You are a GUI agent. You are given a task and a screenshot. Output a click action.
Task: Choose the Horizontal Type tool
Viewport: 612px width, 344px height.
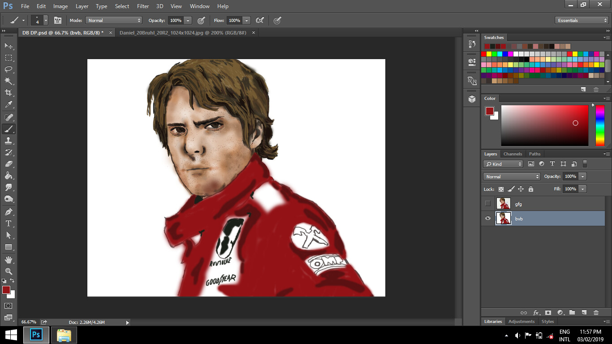(9, 224)
